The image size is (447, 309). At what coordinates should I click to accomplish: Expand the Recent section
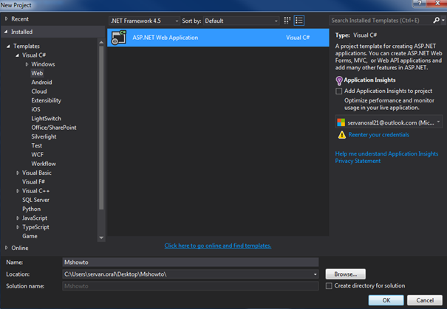coord(6,18)
